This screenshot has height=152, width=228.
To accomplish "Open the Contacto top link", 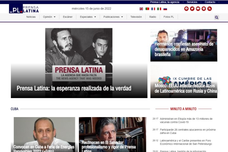I will (x=210, y=2).
